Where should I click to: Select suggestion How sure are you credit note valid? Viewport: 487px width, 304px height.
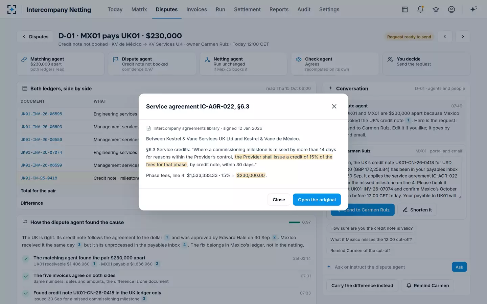371,228
